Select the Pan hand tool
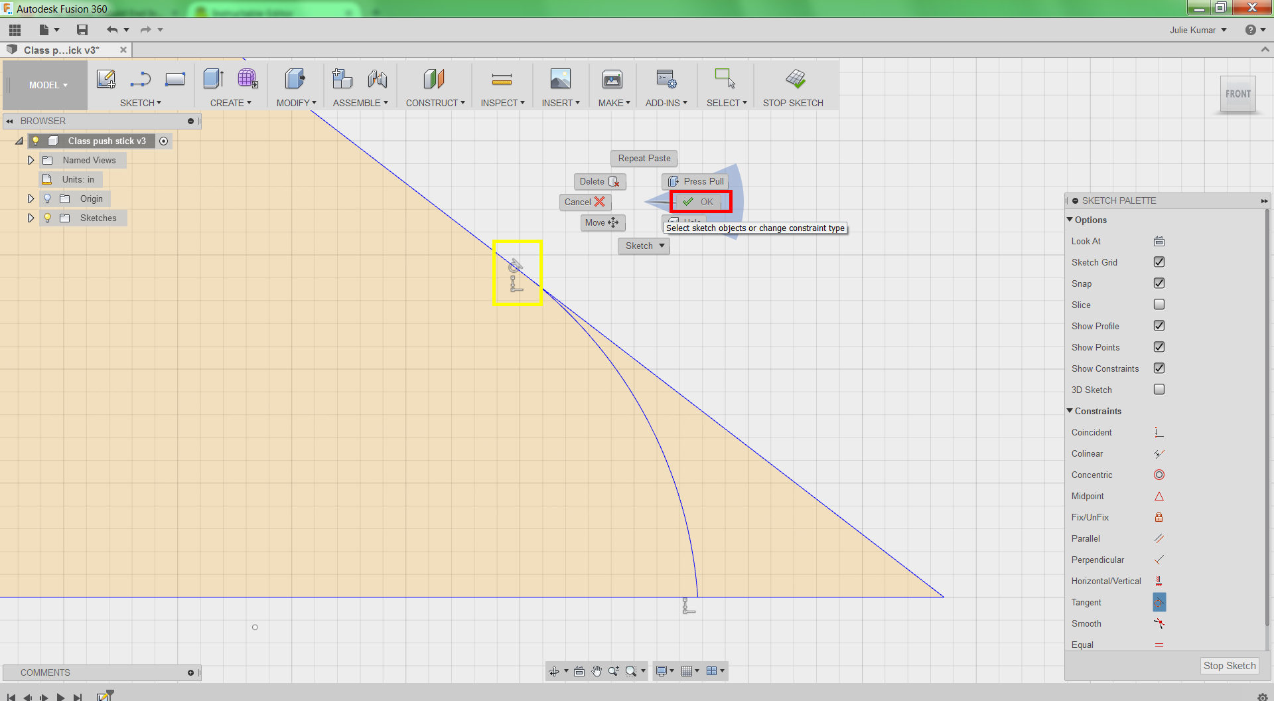The width and height of the screenshot is (1274, 701). 597,671
